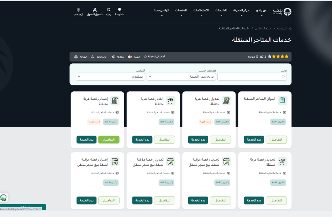Open settings (الإعدادات) gear icon
Image resolution: width=332 pixels, height=217 pixels.
(x=78, y=12)
